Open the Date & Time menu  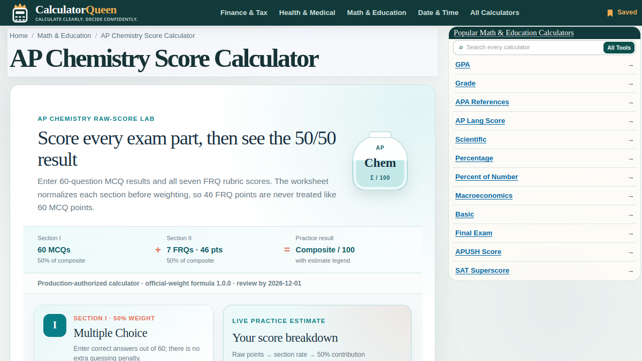point(438,13)
